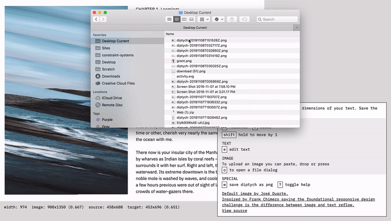The width and height of the screenshot is (391, 221).
Task: Open the gear action menu
Action: pos(219,19)
